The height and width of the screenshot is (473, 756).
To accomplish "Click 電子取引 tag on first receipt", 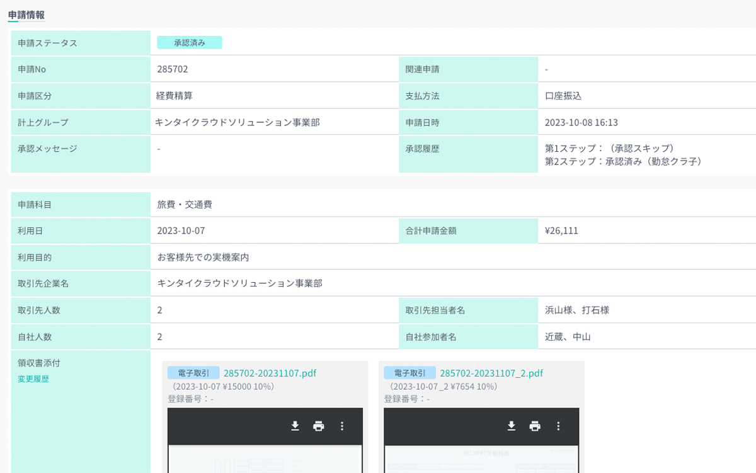I will (x=193, y=373).
